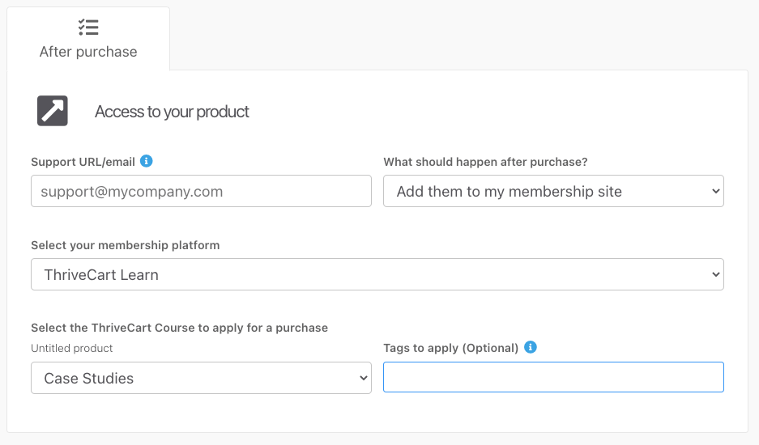Focus the support@mycompany.com input field
This screenshot has width=759, height=445.
[x=202, y=191]
